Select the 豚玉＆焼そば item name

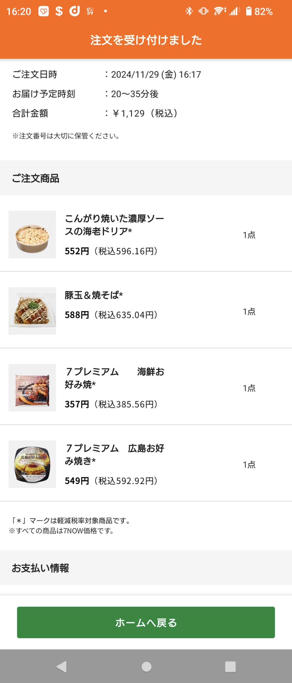click(94, 295)
